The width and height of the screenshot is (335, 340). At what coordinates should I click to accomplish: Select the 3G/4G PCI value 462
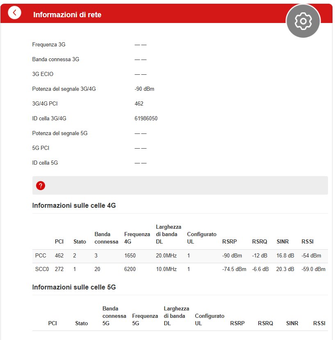(x=139, y=103)
